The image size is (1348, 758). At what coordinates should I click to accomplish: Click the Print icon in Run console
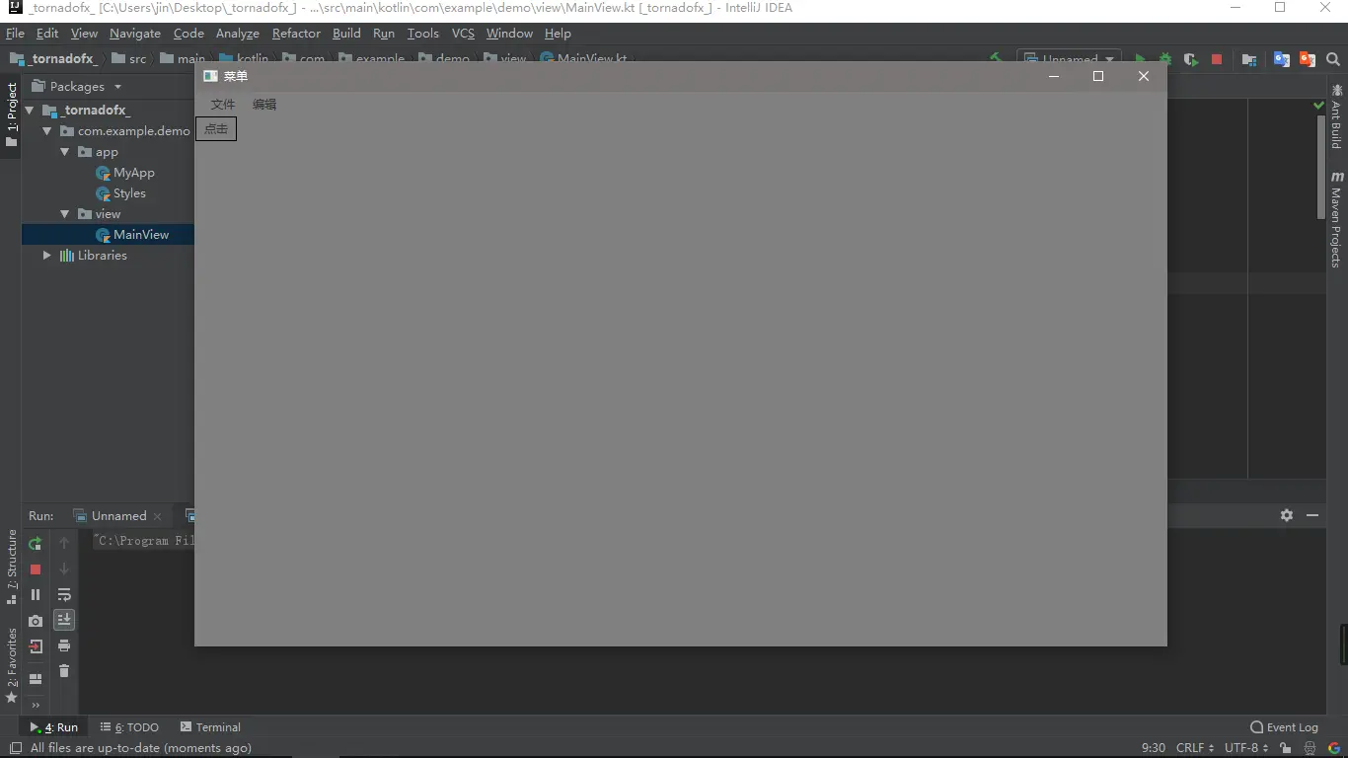64,645
